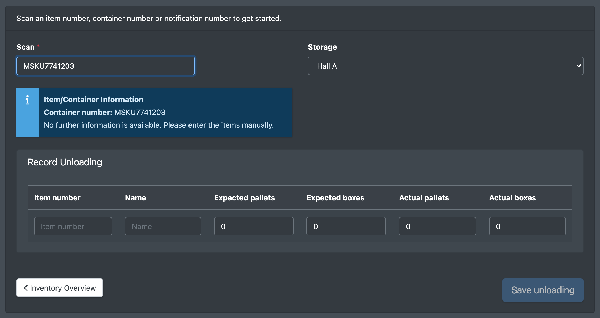
Task: Click the Item/Container Information title
Action: (x=93, y=100)
